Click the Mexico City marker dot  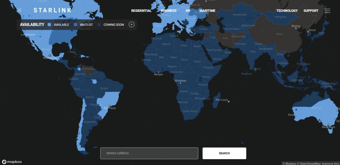pyautogui.click(x=50, y=56)
